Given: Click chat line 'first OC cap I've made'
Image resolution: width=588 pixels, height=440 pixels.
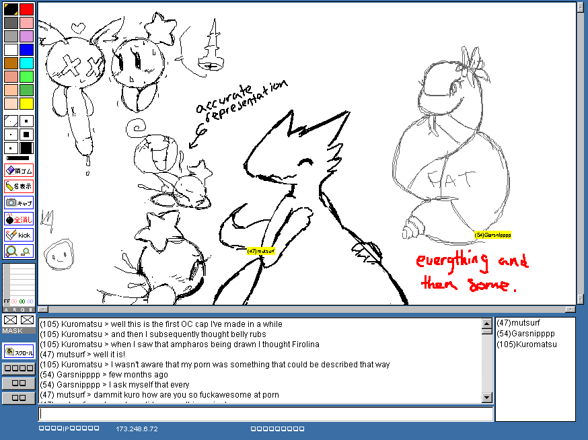Looking at the screenshot, I should click(161, 324).
